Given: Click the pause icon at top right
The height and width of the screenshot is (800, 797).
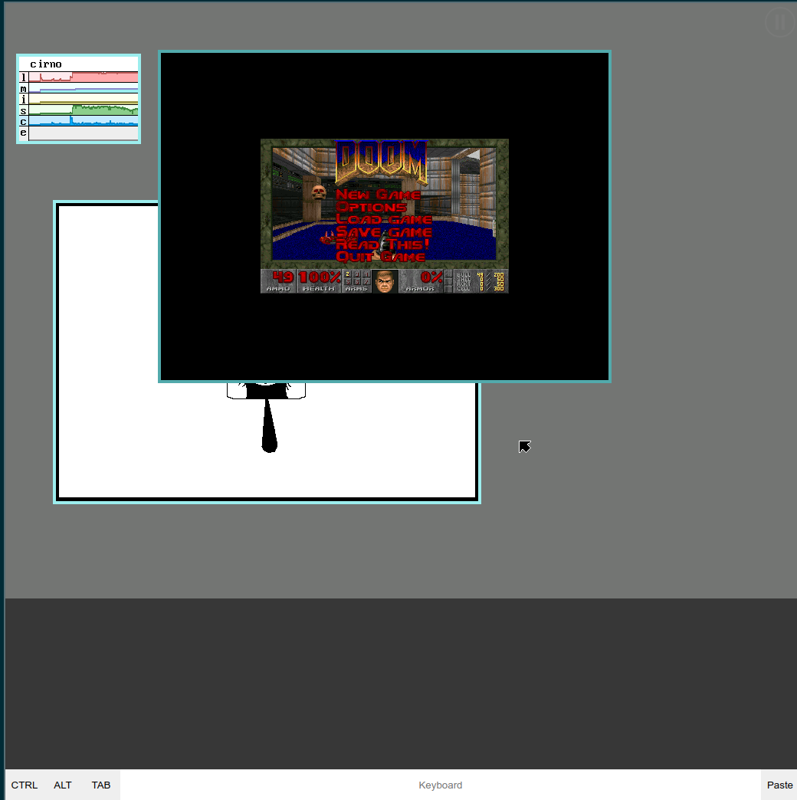Looking at the screenshot, I should tap(779, 22).
